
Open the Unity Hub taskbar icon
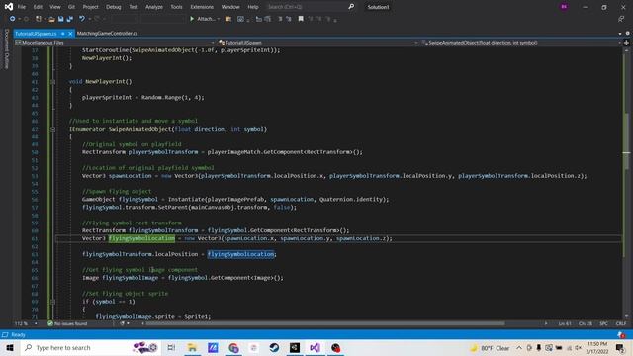pos(295,347)
